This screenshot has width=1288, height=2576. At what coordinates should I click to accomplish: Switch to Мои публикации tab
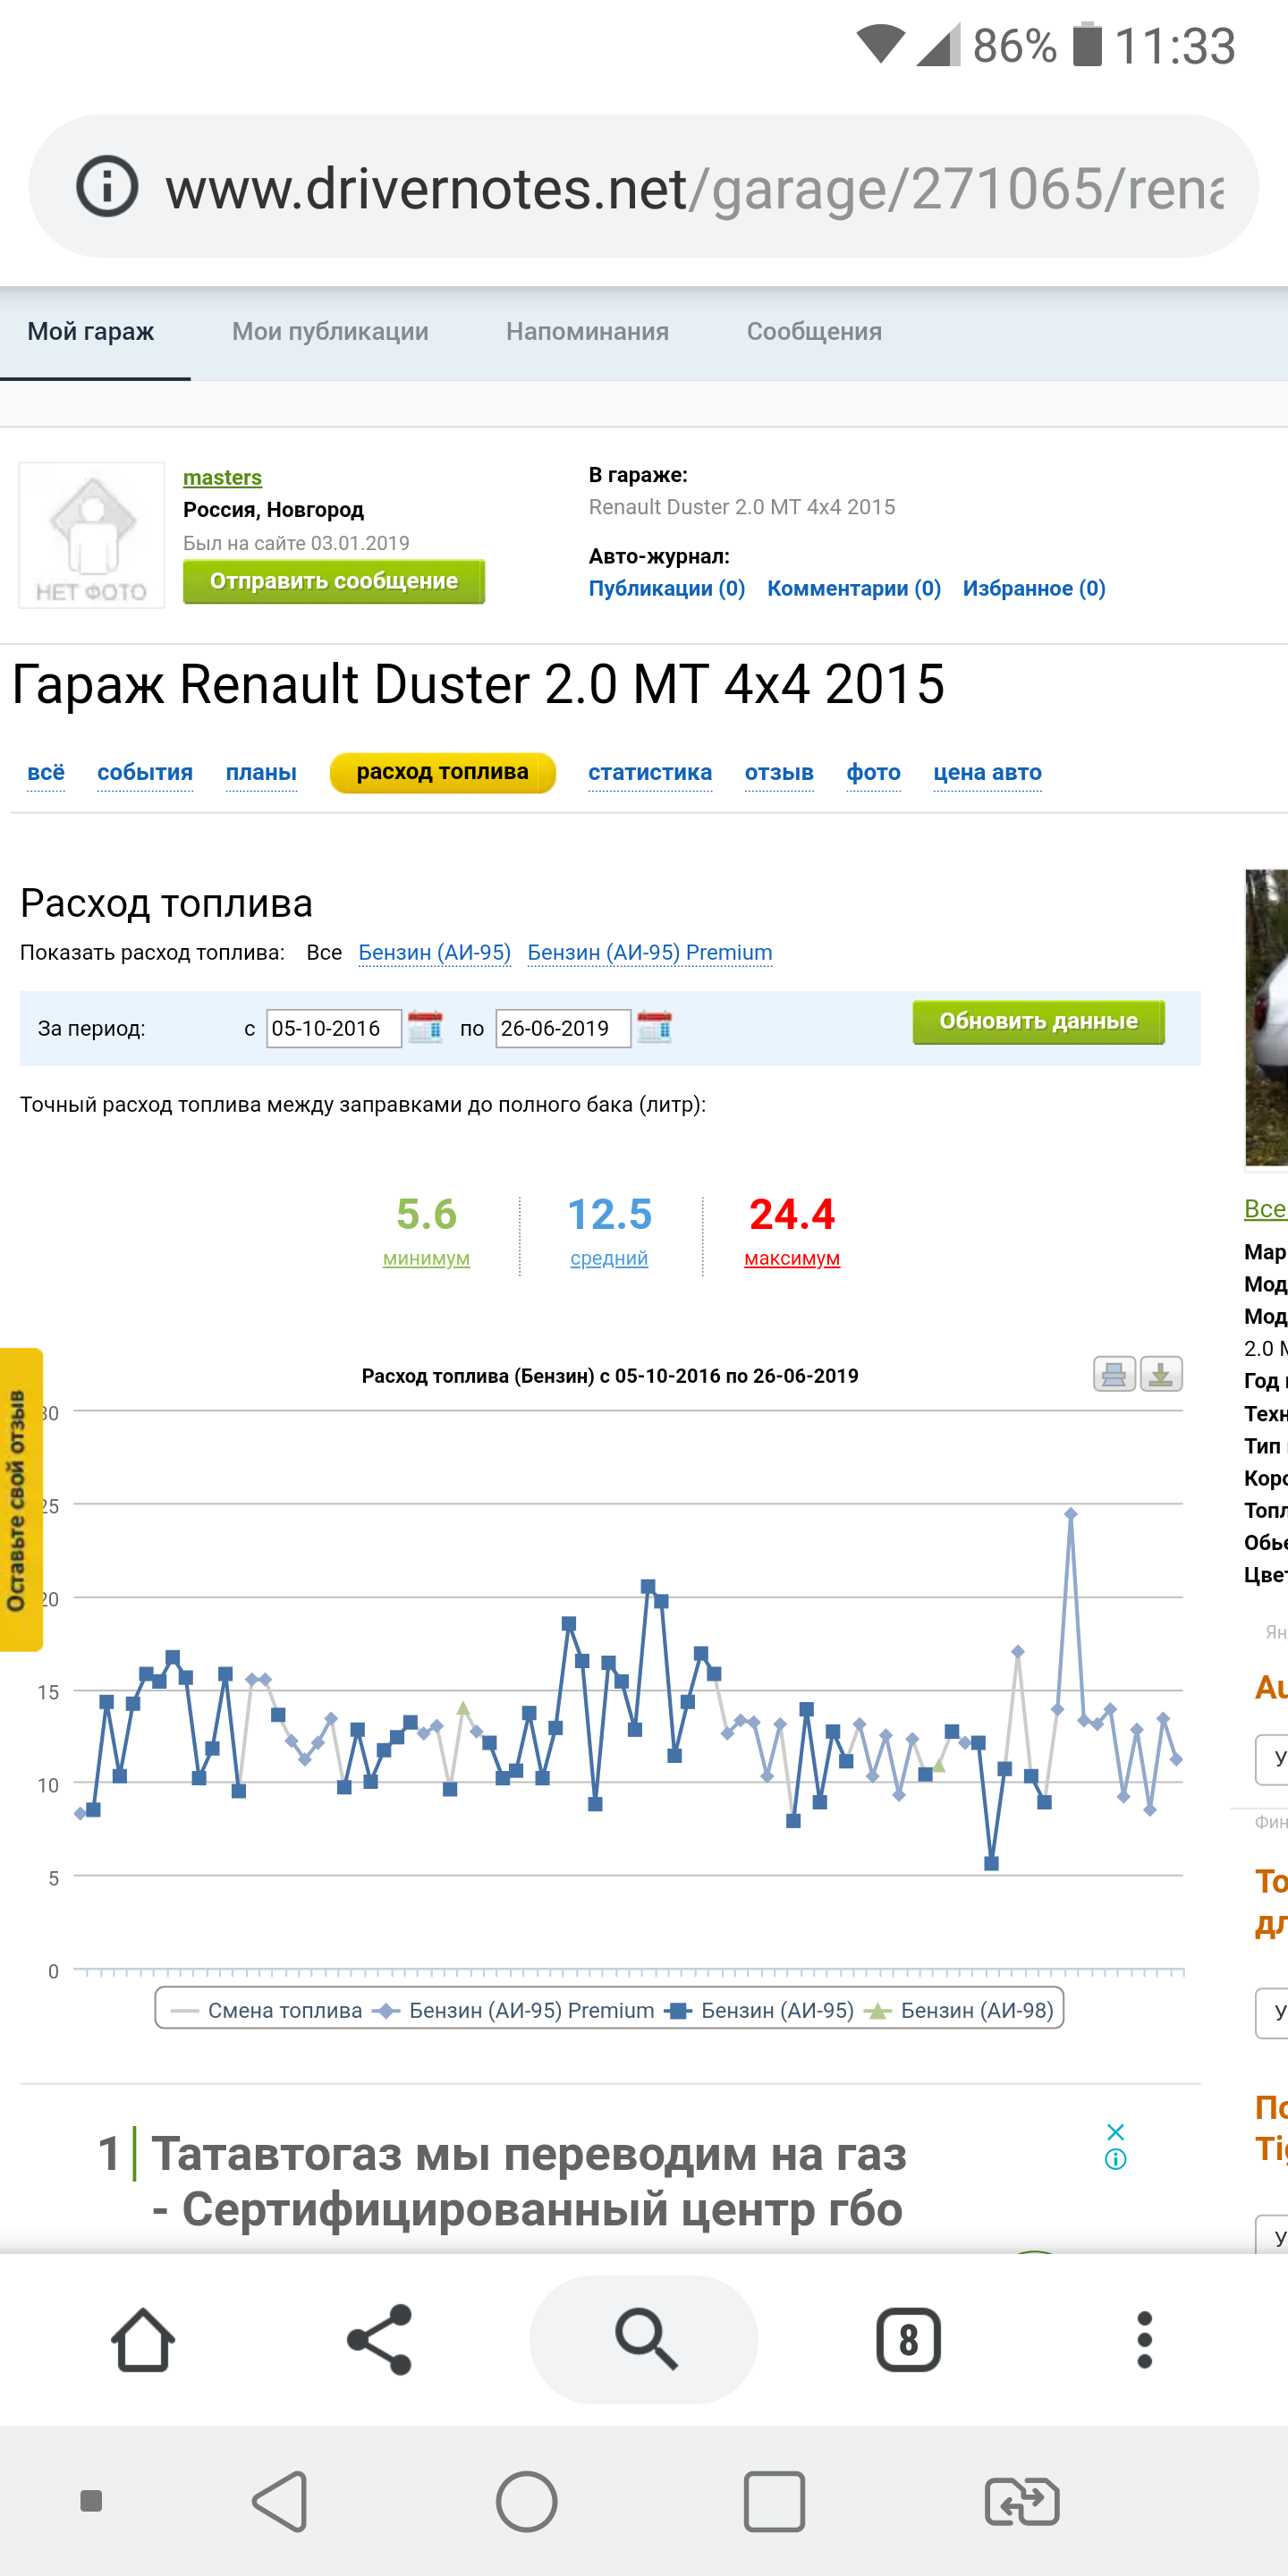point(330,332)
